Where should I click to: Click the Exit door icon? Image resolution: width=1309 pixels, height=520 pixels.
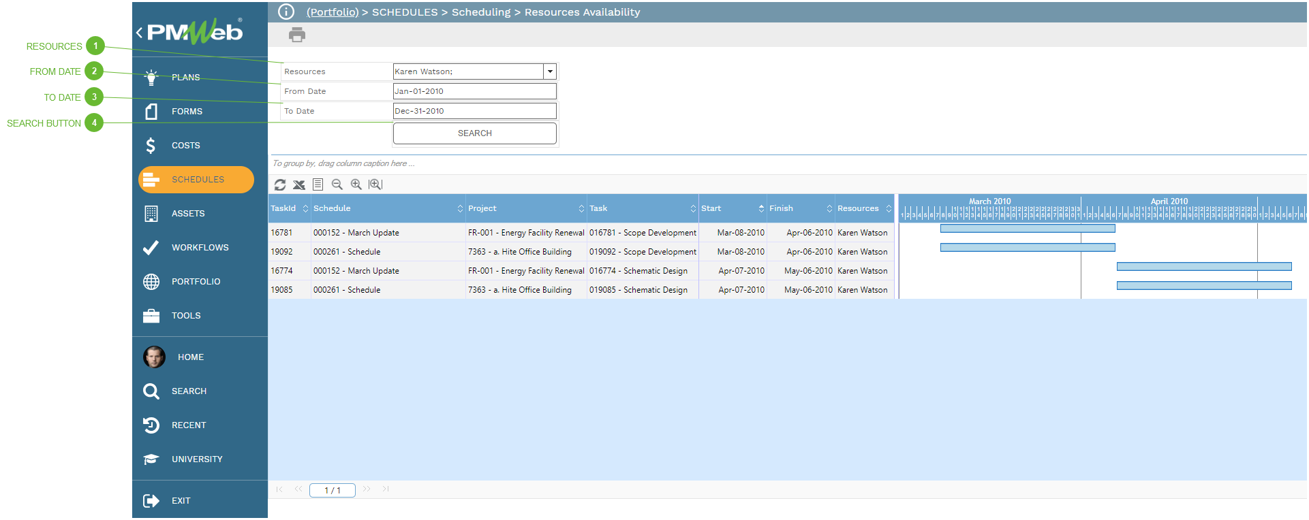(x=151, y=501)
